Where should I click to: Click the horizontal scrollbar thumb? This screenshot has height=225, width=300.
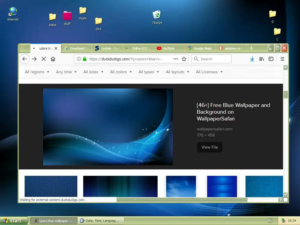point(182,200)
